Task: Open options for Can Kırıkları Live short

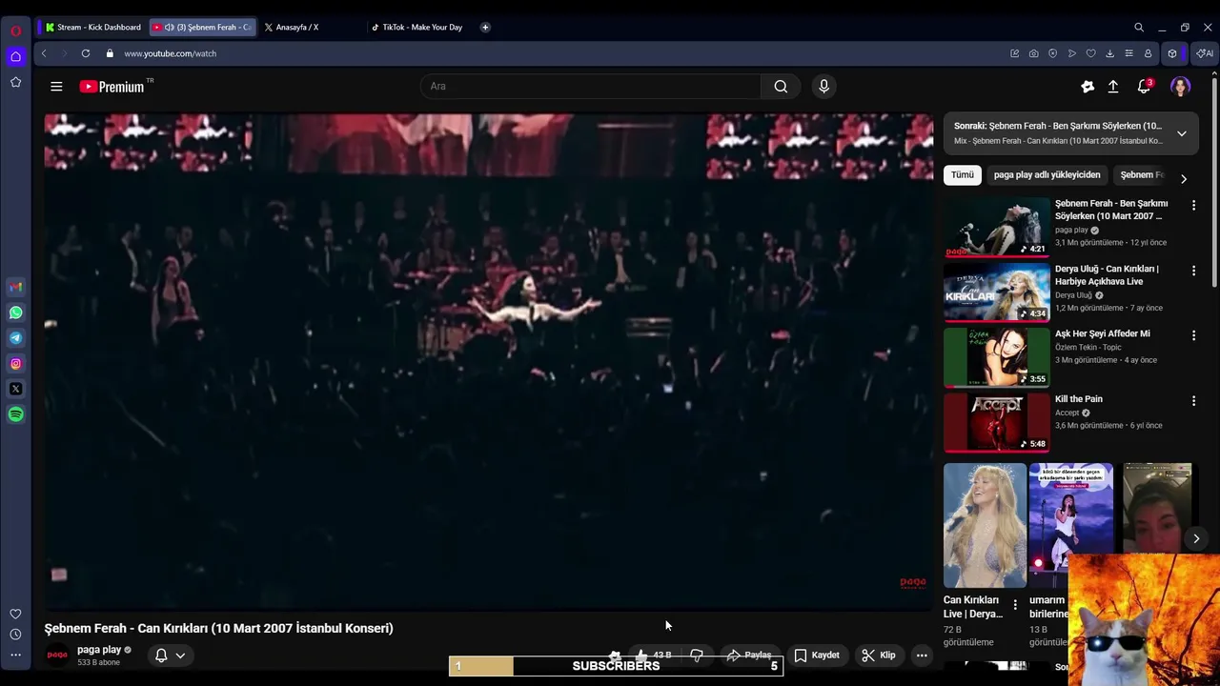Action: pyautogui.click(x=1015, y=605)
